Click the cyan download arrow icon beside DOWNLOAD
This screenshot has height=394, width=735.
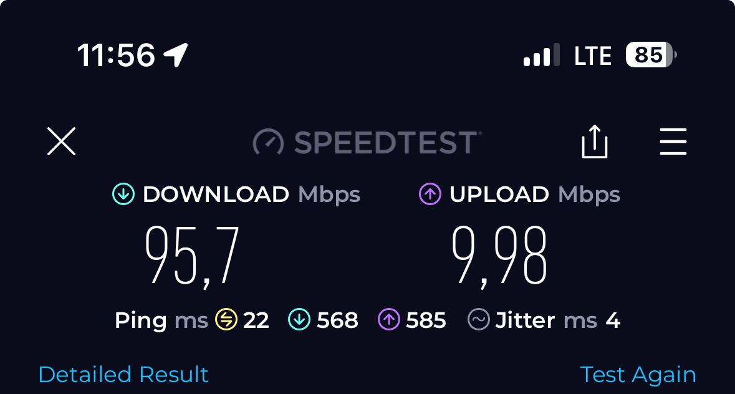123,194
